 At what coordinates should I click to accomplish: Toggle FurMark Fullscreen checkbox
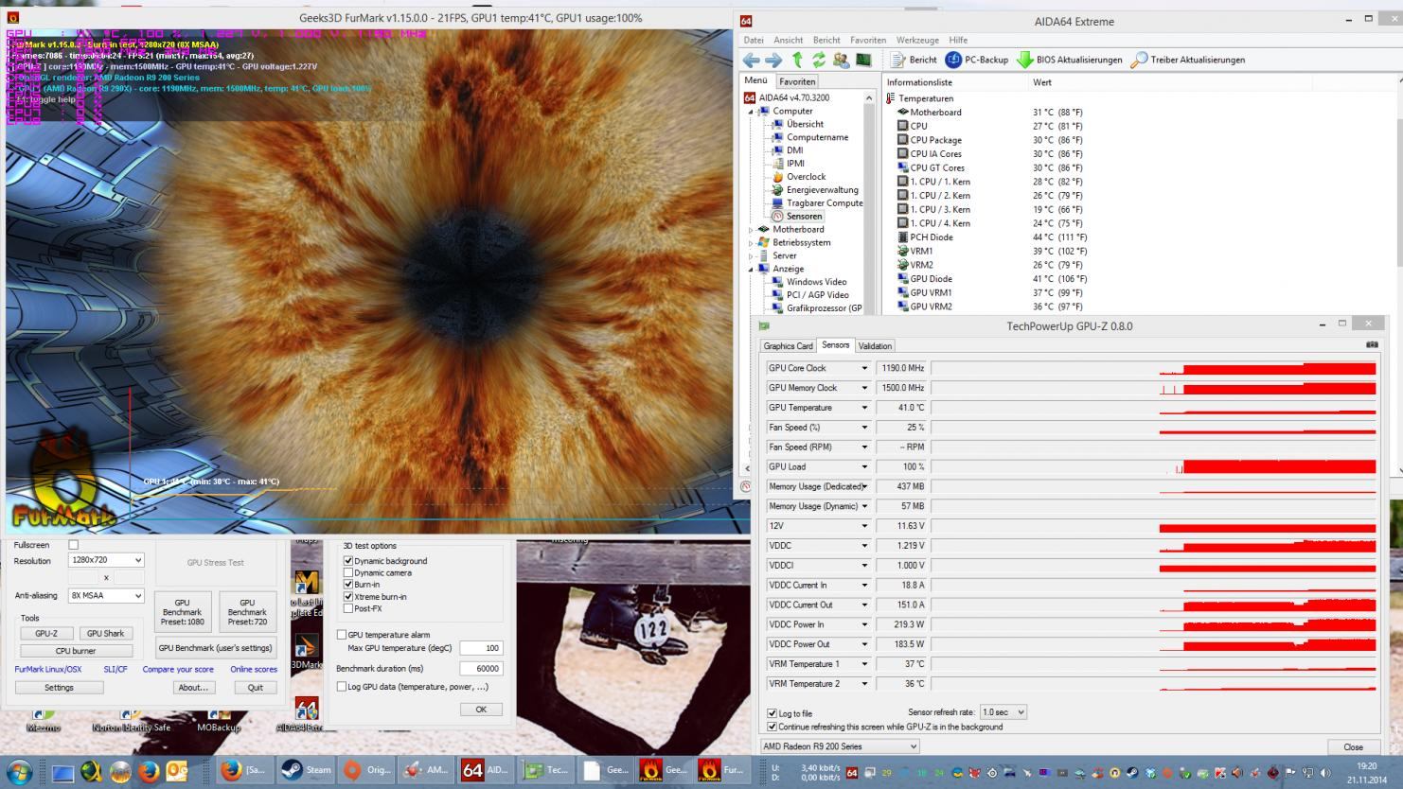[x=73, y=545]
